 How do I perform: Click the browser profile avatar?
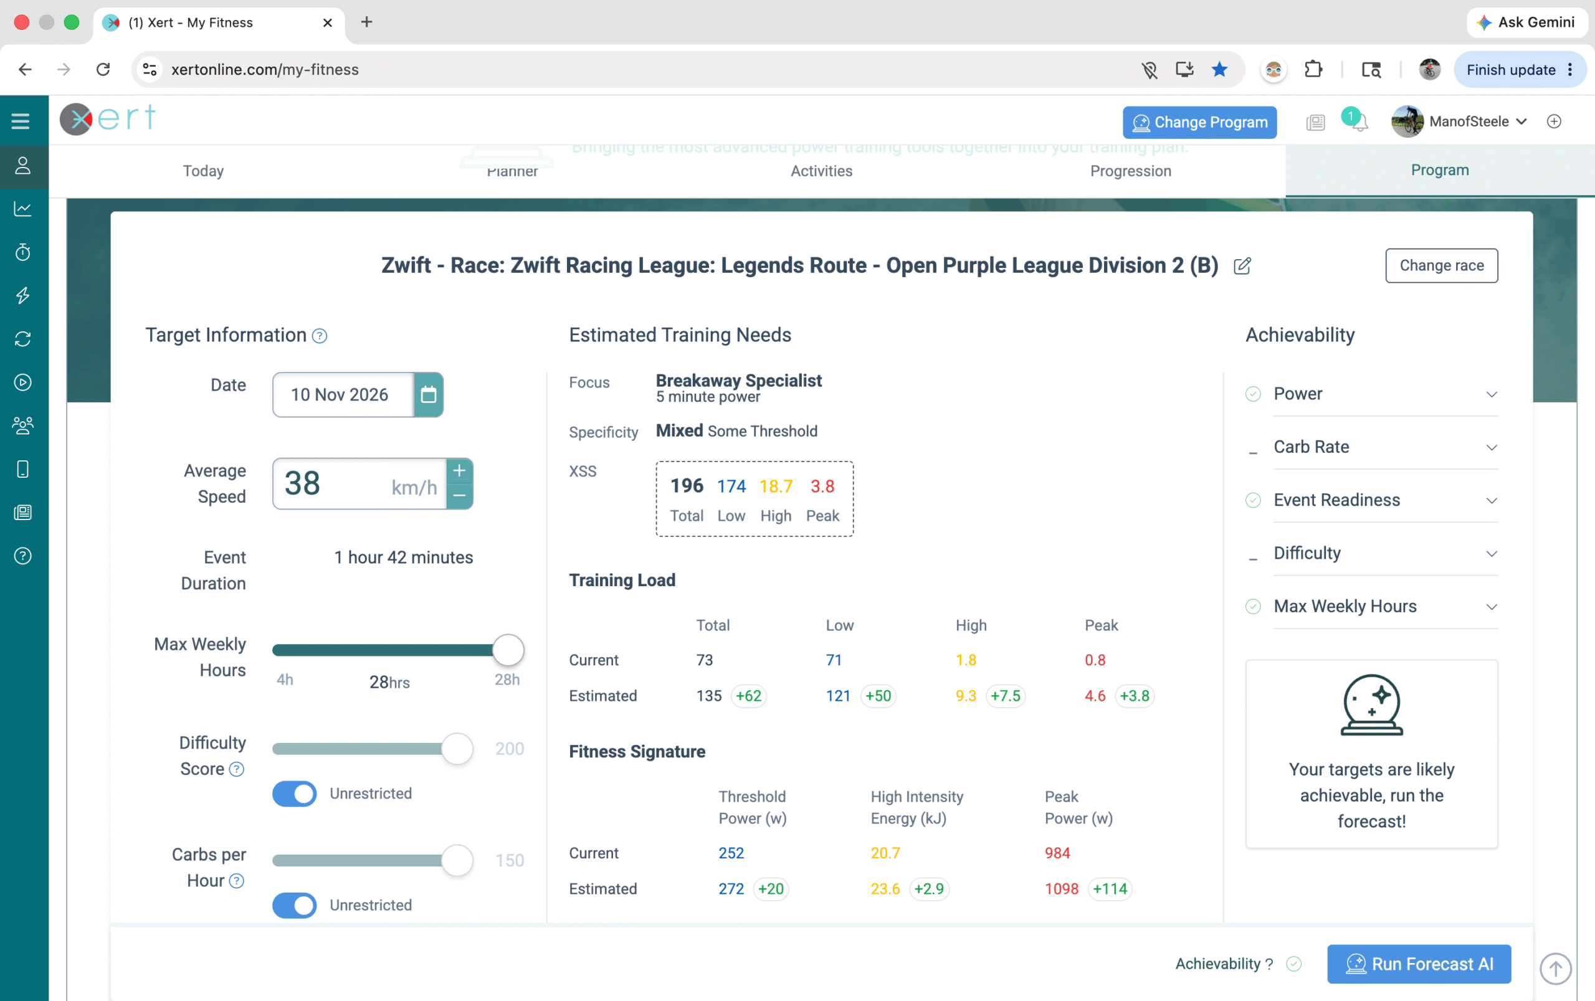[x=1429, y=70]
